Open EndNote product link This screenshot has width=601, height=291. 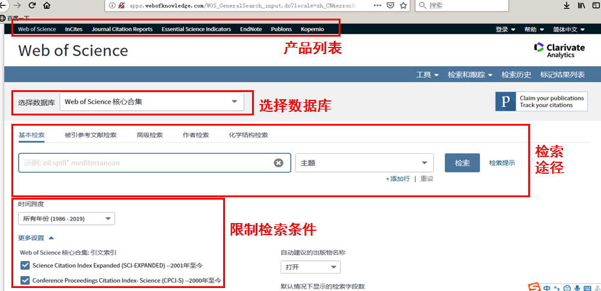[251, 29]
